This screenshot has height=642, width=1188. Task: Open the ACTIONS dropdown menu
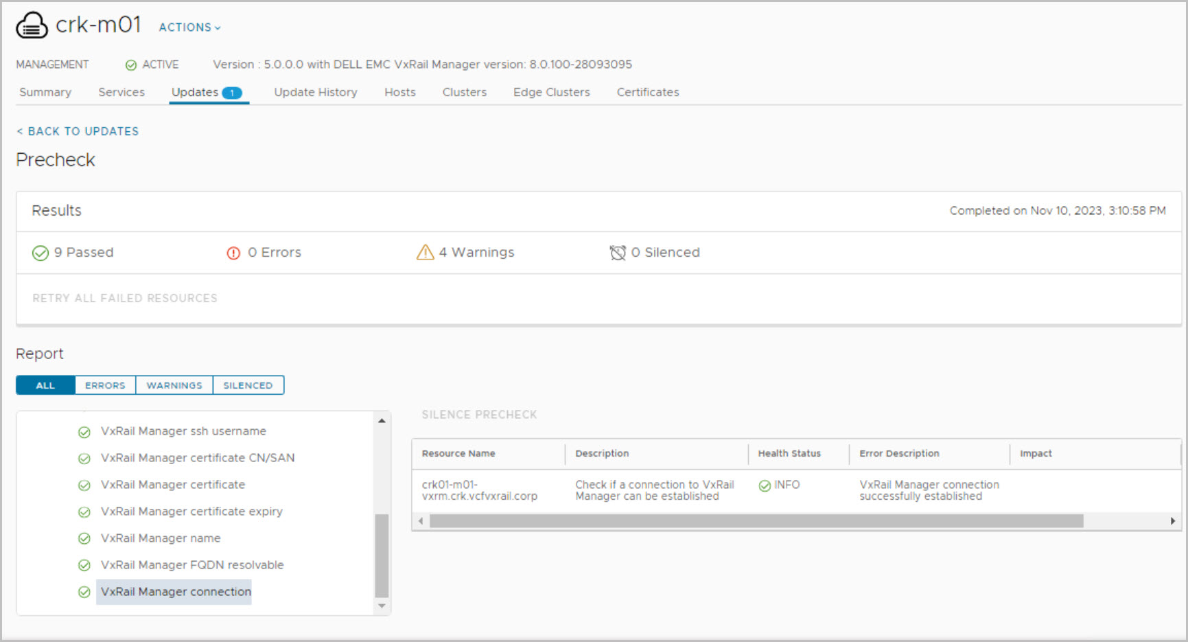click(189, 27)
